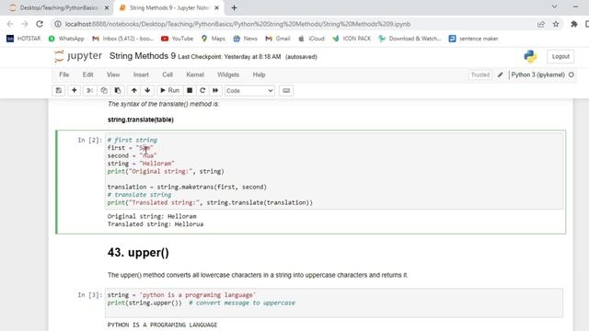The height and width of the screenshot is (331, 589).
Task: View site information icon in address bar
Action: (57, 24)
